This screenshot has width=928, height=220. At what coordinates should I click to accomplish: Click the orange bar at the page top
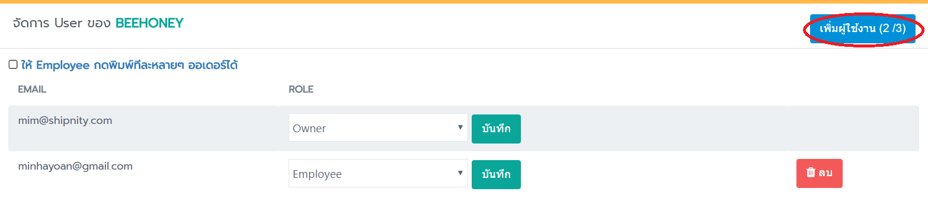tap(464, 2)
